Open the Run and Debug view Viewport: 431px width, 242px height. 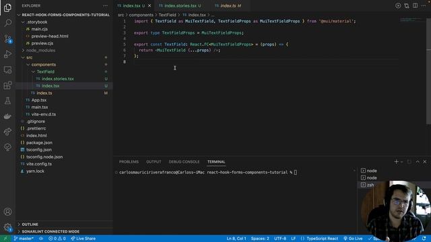click(x=7, y=54)
